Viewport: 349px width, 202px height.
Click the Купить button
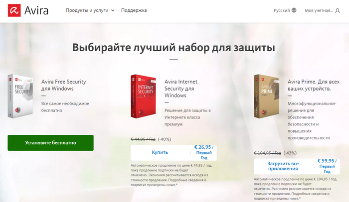coord(160,152)
